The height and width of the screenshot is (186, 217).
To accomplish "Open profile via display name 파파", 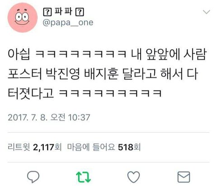I will click(x=63, y=12).
